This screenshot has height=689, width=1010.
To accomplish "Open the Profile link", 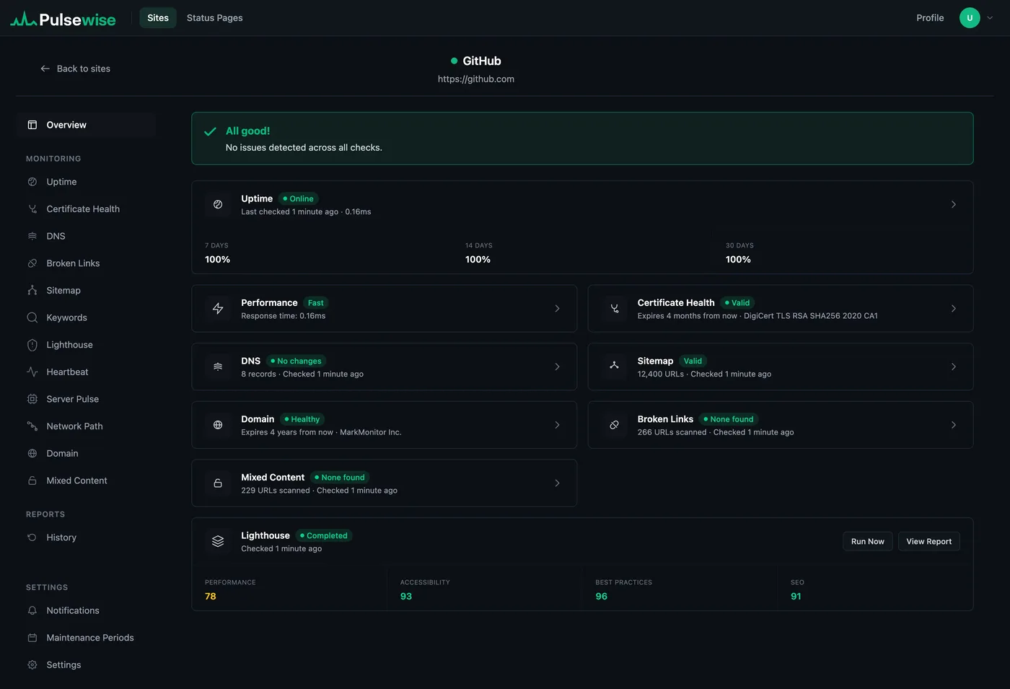I will point(930,18).
